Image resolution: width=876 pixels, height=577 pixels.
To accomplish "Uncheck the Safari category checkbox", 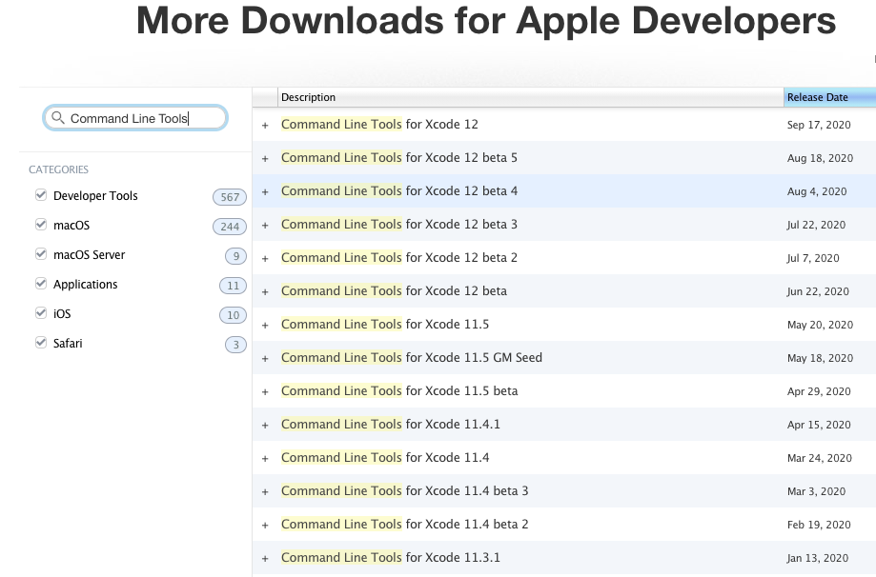I will (x=41, y=343).
